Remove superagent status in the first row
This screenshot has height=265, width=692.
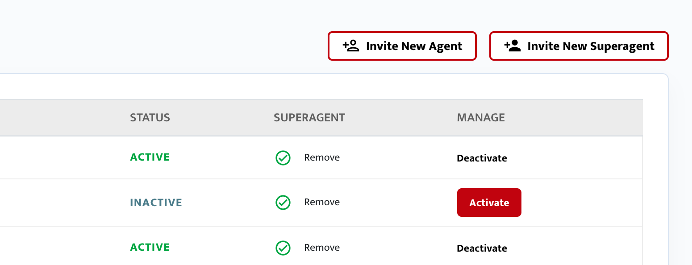point(322,157)
